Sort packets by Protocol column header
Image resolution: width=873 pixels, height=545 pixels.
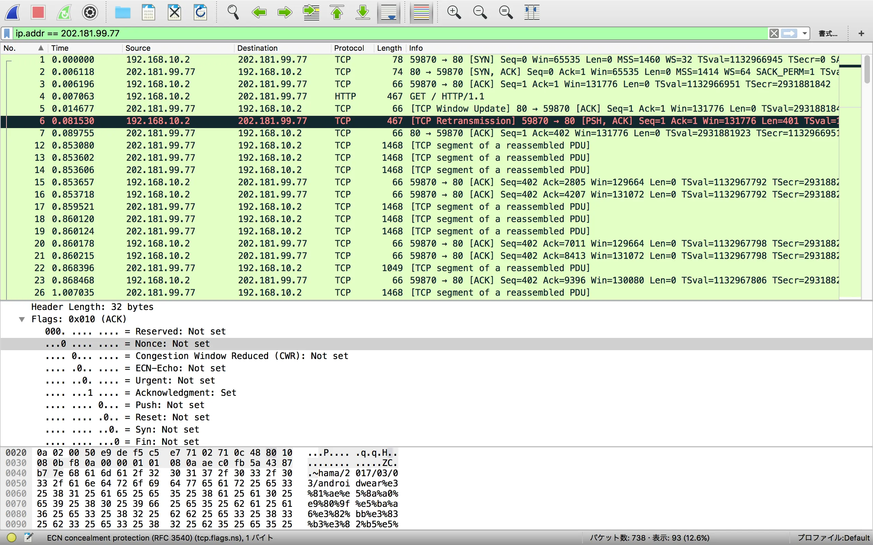point(349,48)
